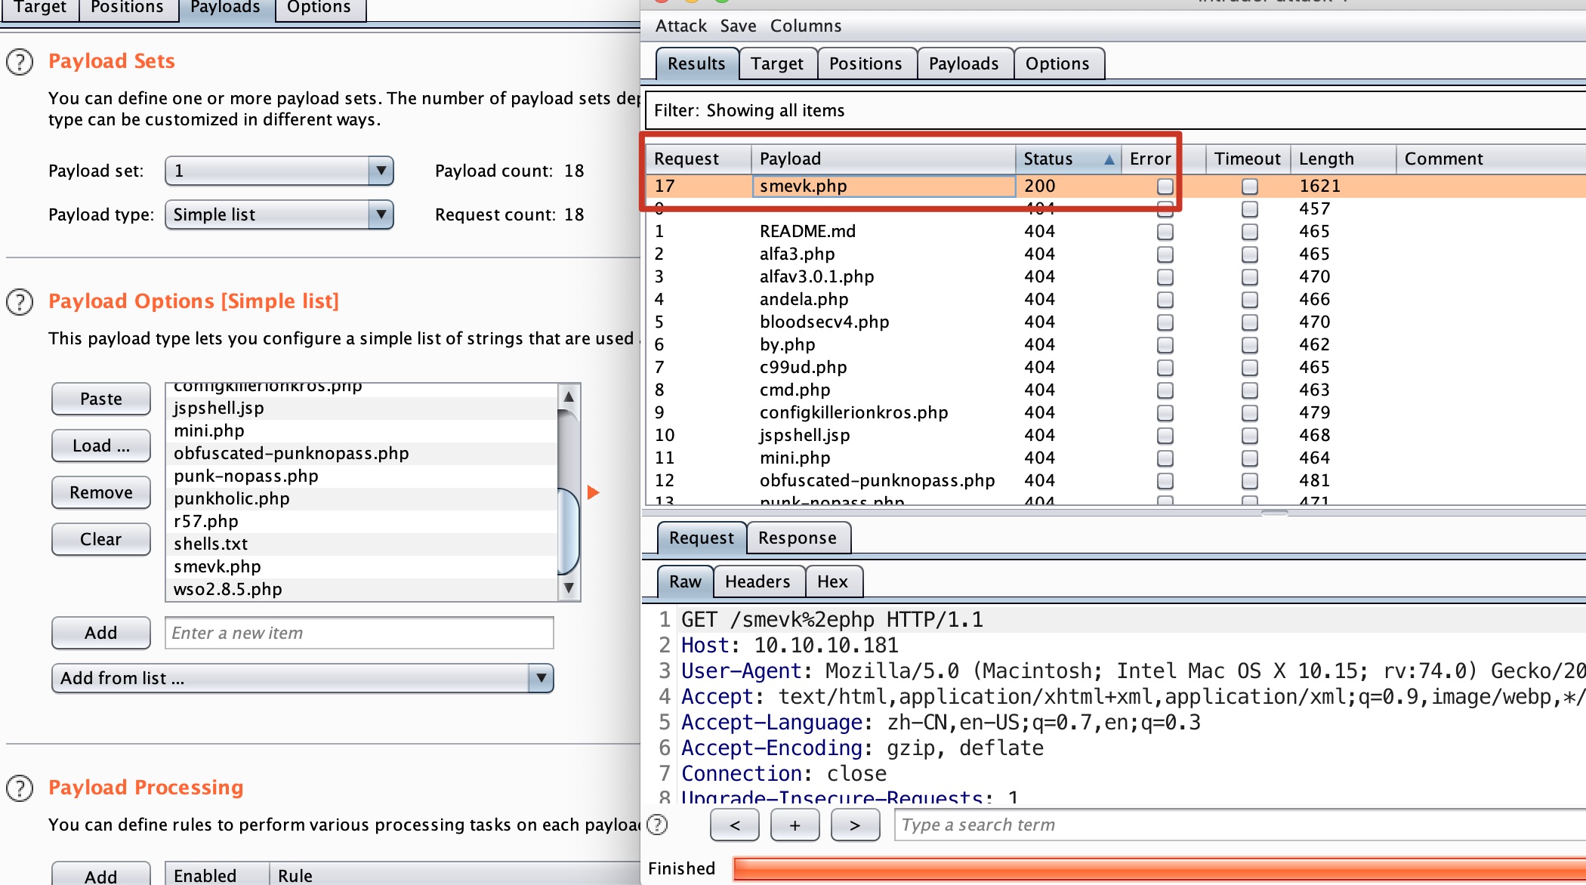Screen dimensions: 1586x885
Task: Click the Clear button
Action: (100, 539)
